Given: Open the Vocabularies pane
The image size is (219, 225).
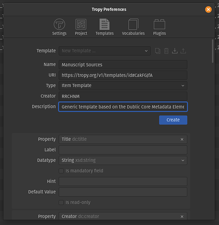Looking at the screenshot, I should [133, 27].
